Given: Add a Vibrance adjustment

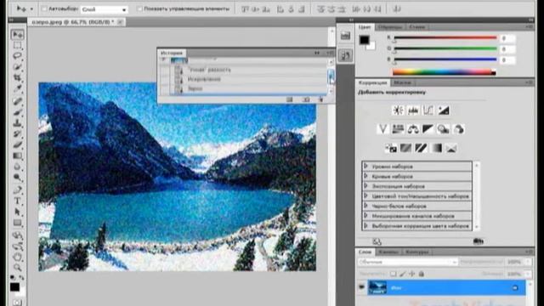Looking at the screenshot, I should point(382,129).
